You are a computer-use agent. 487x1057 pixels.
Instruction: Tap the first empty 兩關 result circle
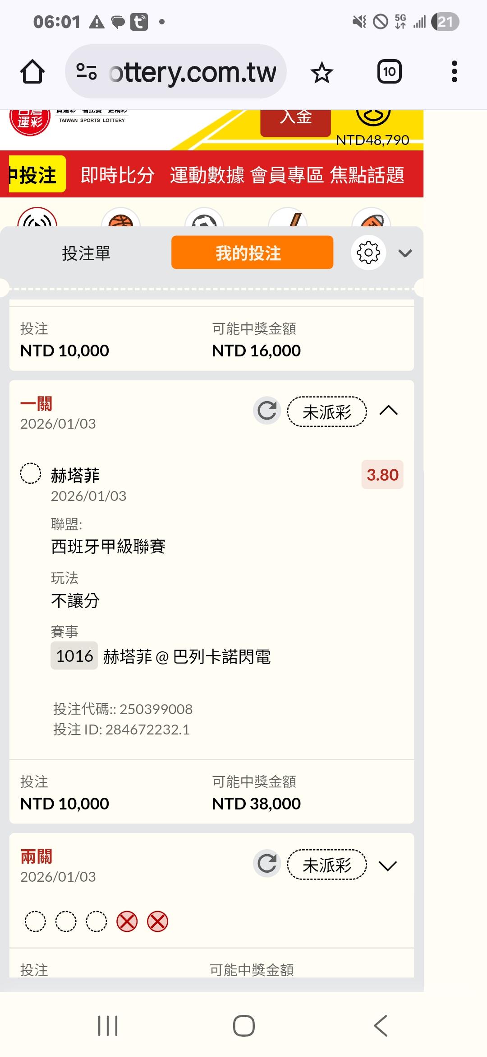(x=35, y=921)
